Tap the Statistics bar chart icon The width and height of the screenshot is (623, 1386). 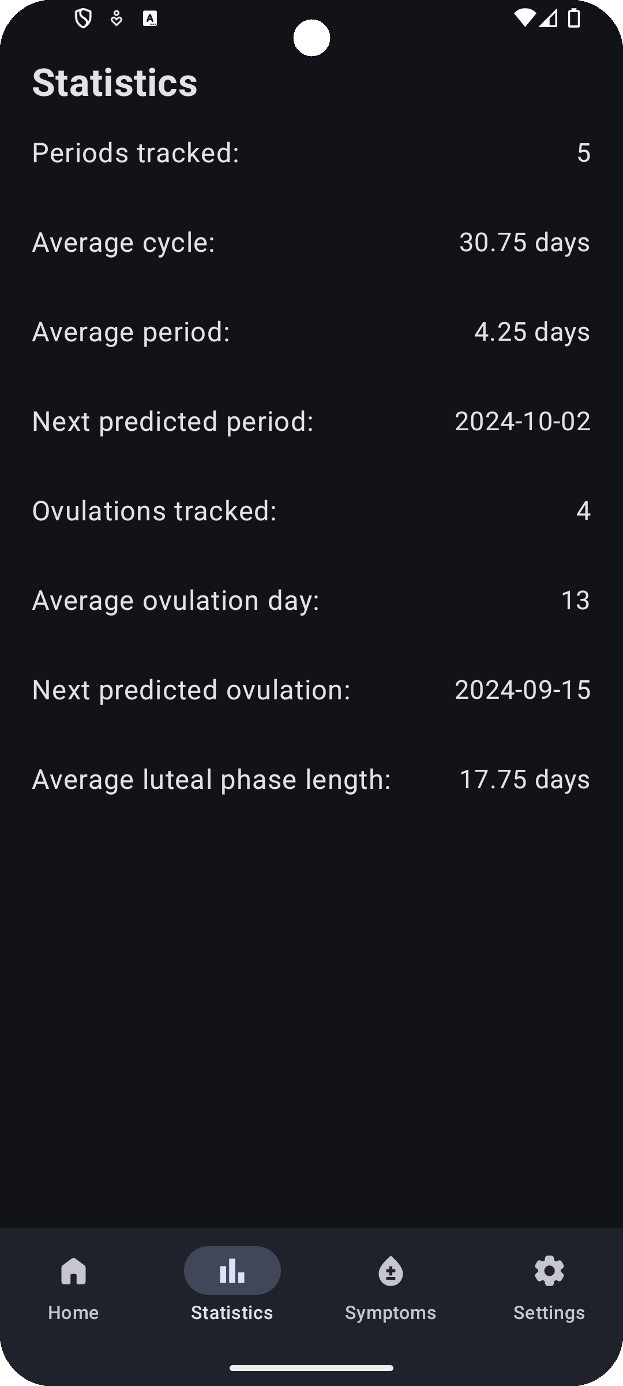(232, 1270)
